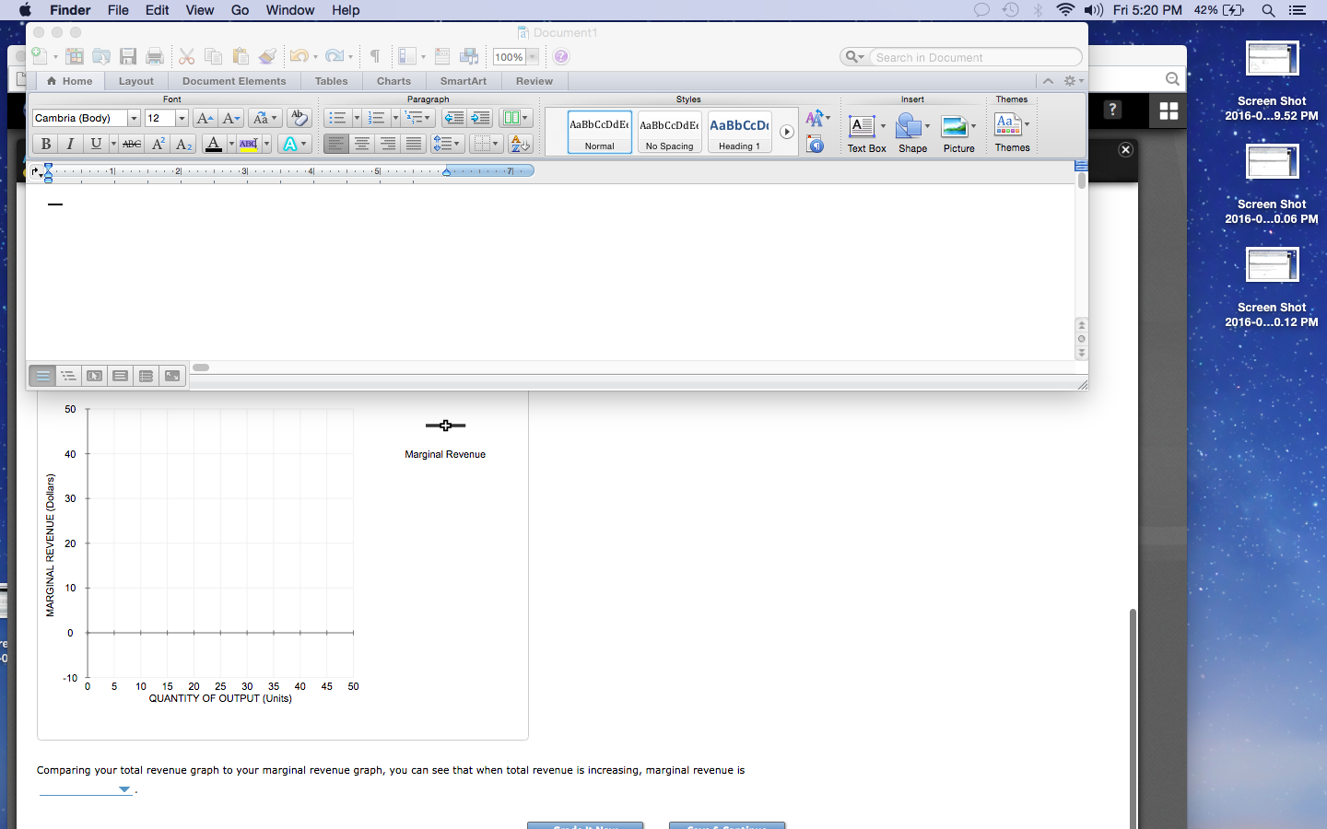Undo the last action

point(300,56)
